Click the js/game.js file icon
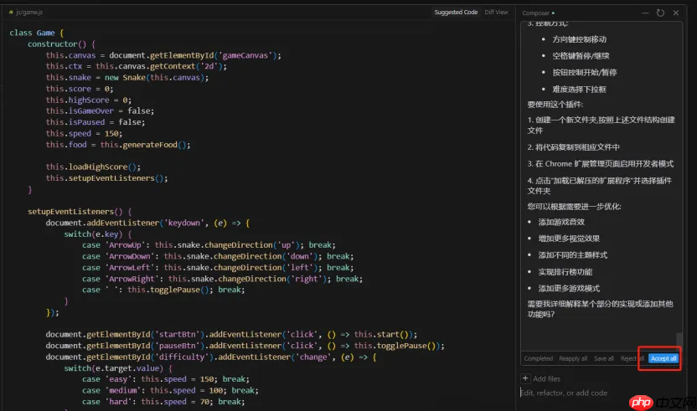The height and width of the screenshot is (411, 697). point(11,13)
